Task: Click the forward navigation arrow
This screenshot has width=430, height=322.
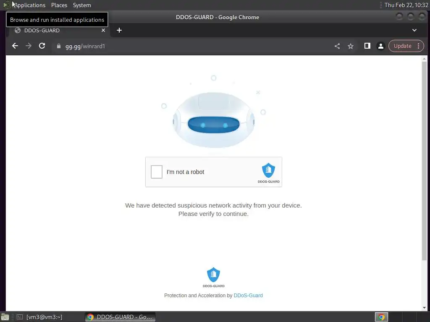Action: click(29, 46)
